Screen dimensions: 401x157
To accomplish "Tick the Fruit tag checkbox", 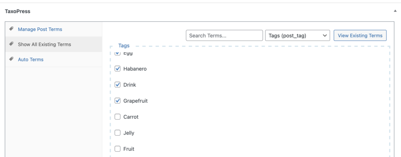I will [x=117, y=149].
